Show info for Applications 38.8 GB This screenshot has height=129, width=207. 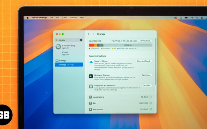[151, 97]
